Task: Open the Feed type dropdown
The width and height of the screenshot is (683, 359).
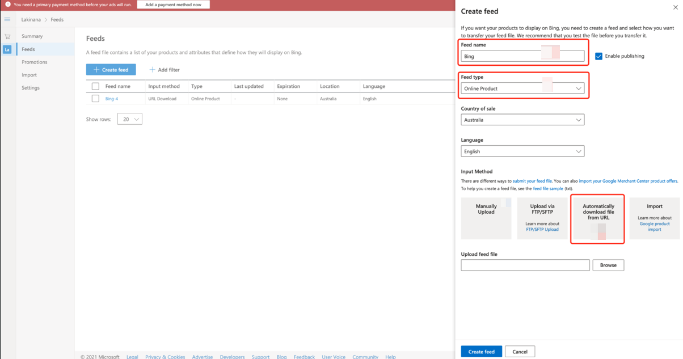Action: coord(522,88)
